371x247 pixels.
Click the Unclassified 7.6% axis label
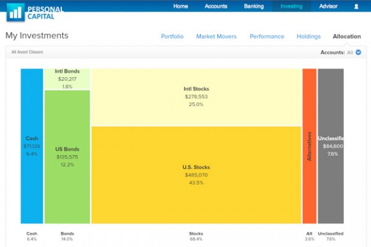click(x=330, y=236)
